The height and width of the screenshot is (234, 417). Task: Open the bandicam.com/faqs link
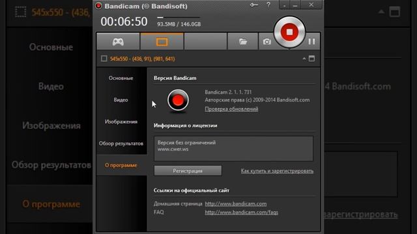click(242, 213)
